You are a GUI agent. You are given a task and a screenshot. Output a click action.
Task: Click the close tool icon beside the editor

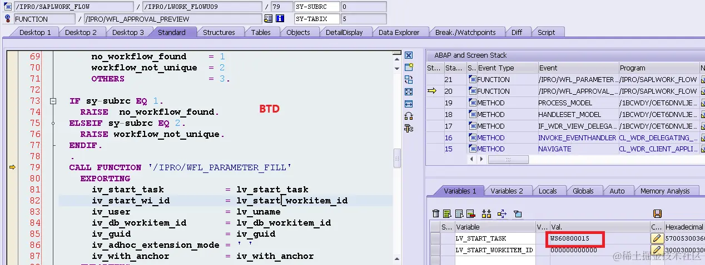click(x=409, y=55)
